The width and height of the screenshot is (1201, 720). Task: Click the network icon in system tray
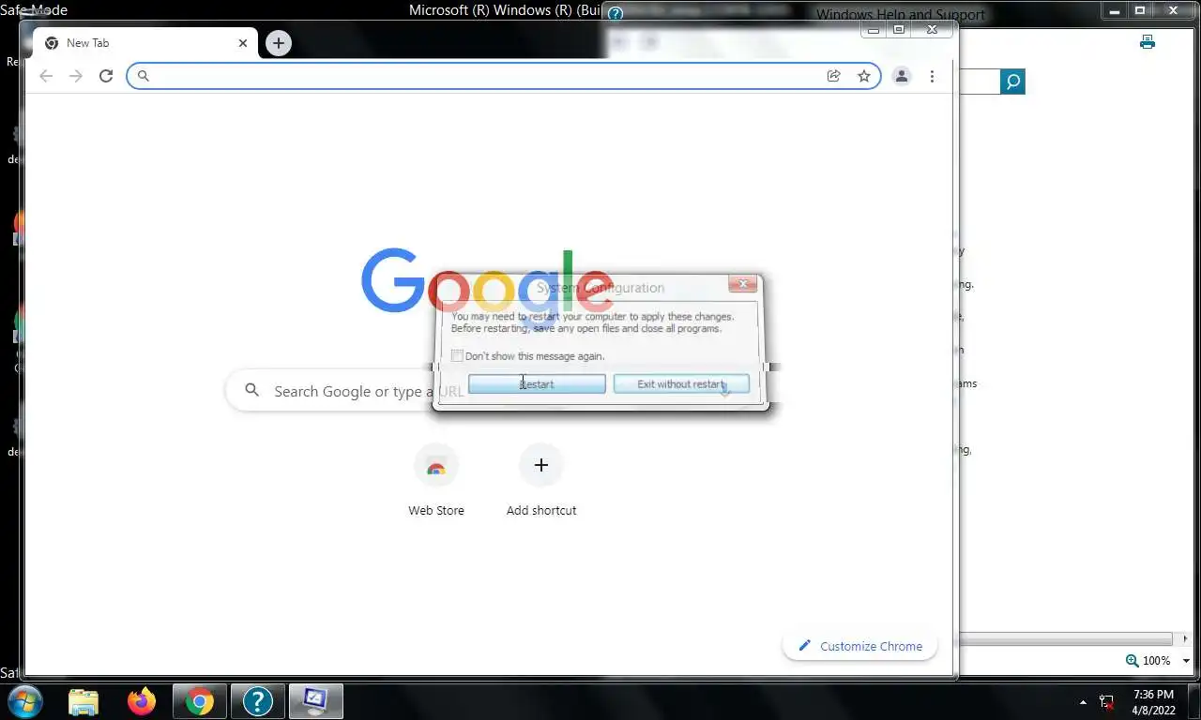pos(1107,701)
